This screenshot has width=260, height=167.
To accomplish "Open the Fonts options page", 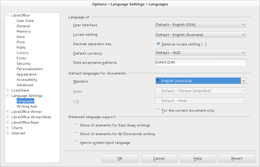I will point(21,58).
